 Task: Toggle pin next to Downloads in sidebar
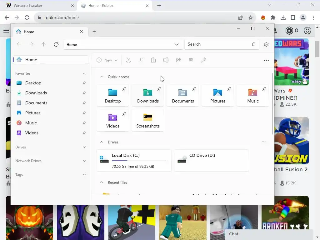[84, 93]
